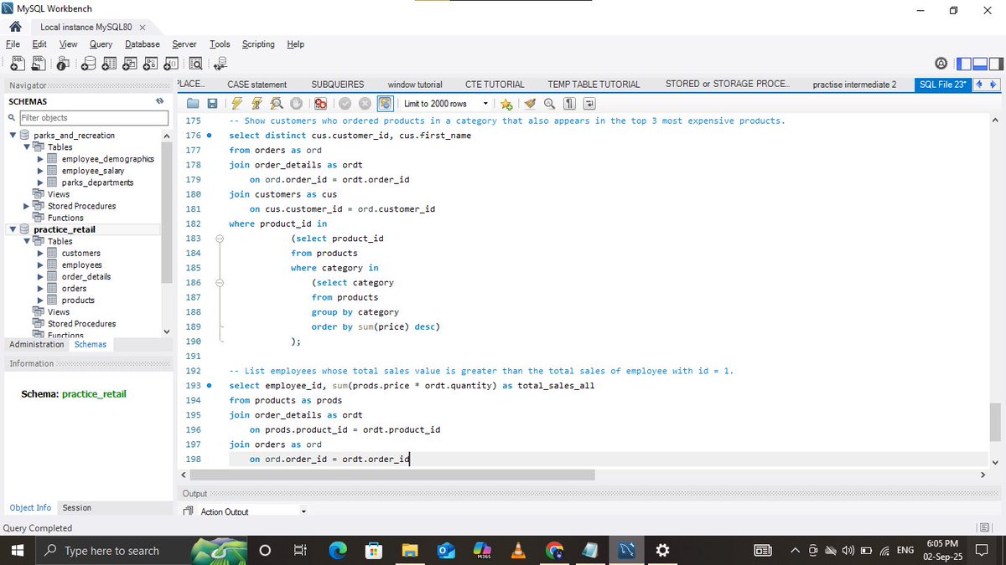Run the Explain Plan for the current statement
The image size is (1006, 565).
(276, 103)
